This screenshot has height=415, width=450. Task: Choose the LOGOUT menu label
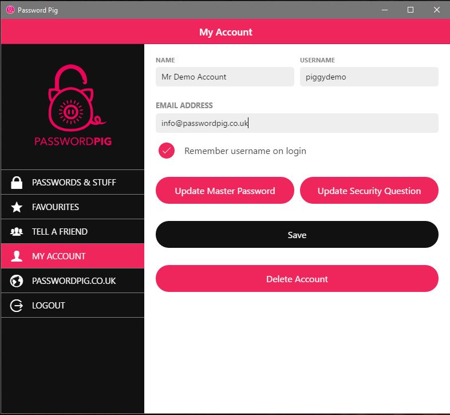[x=48, y=305]
